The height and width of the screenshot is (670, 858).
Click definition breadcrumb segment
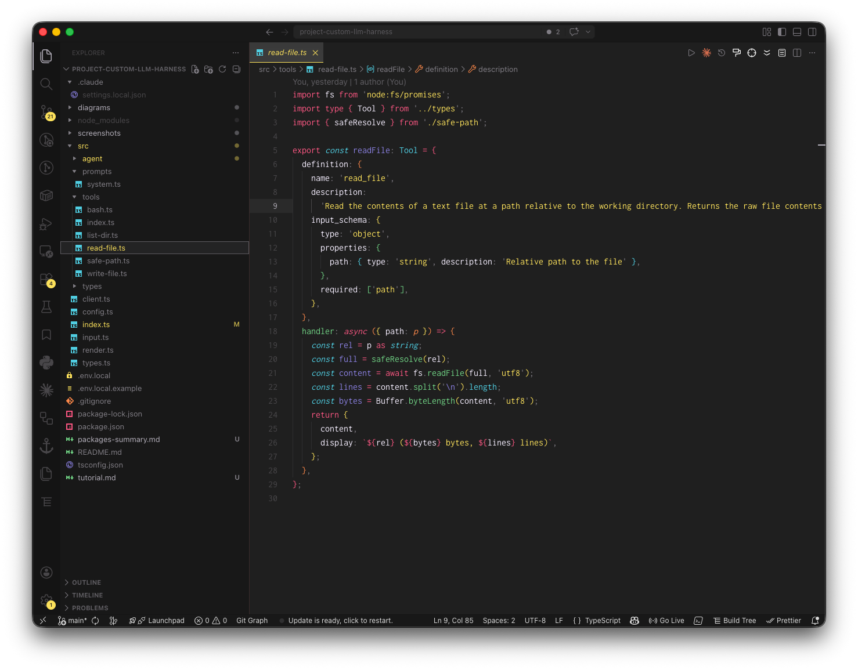pos(437,70)
